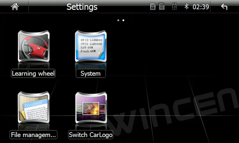The width and height of the screenshot is (239, 143).
Task: Click the File managem... label
Action: (33, 135)
